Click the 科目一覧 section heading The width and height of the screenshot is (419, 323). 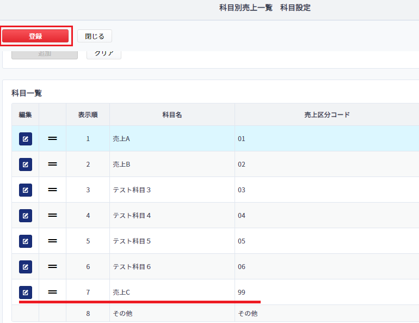(27, 93)
